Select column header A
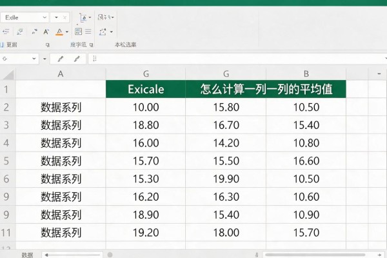 (61, 74)
